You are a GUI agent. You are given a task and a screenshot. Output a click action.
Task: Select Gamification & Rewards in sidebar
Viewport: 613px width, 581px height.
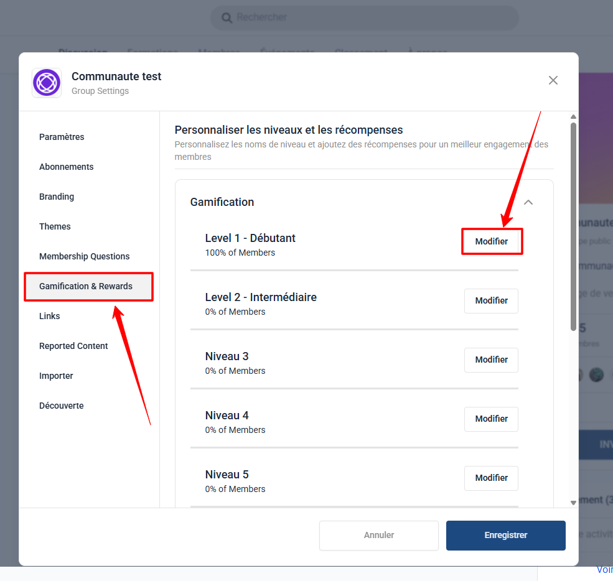click(89, 286)
